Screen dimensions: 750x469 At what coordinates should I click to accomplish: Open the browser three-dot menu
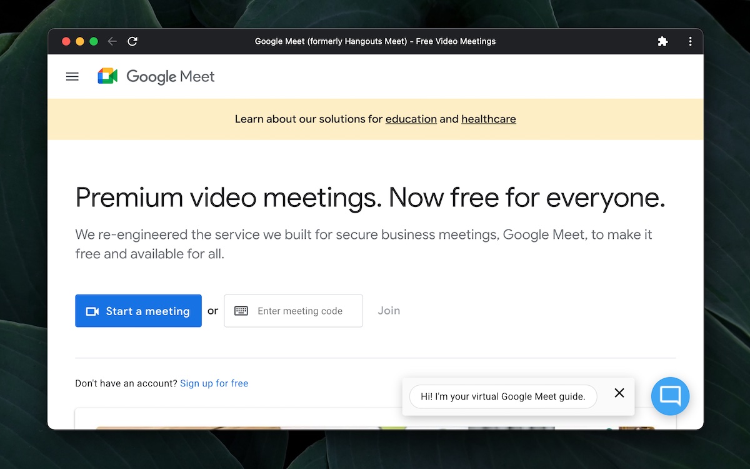click(690, 41)
